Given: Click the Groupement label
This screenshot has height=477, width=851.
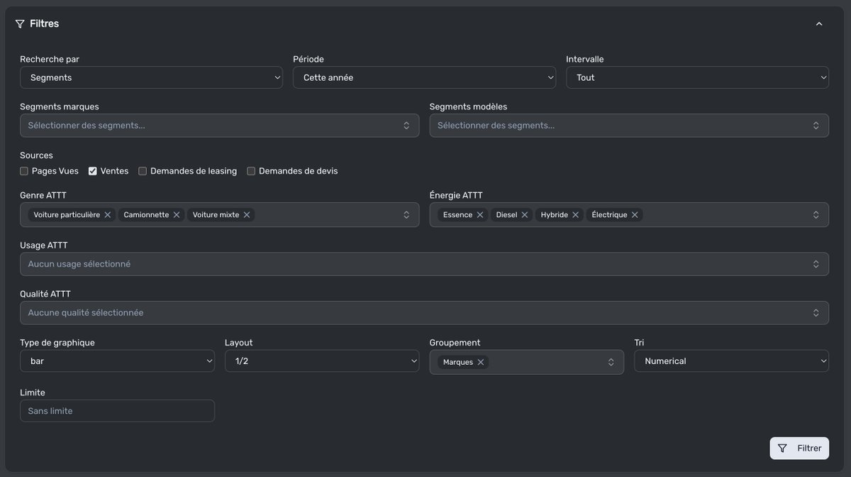Looking at the screenshot, I should 455,343.
